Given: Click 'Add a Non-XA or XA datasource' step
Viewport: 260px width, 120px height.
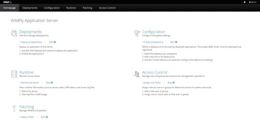Looking at the screenshot, I should tap(158, 57).
